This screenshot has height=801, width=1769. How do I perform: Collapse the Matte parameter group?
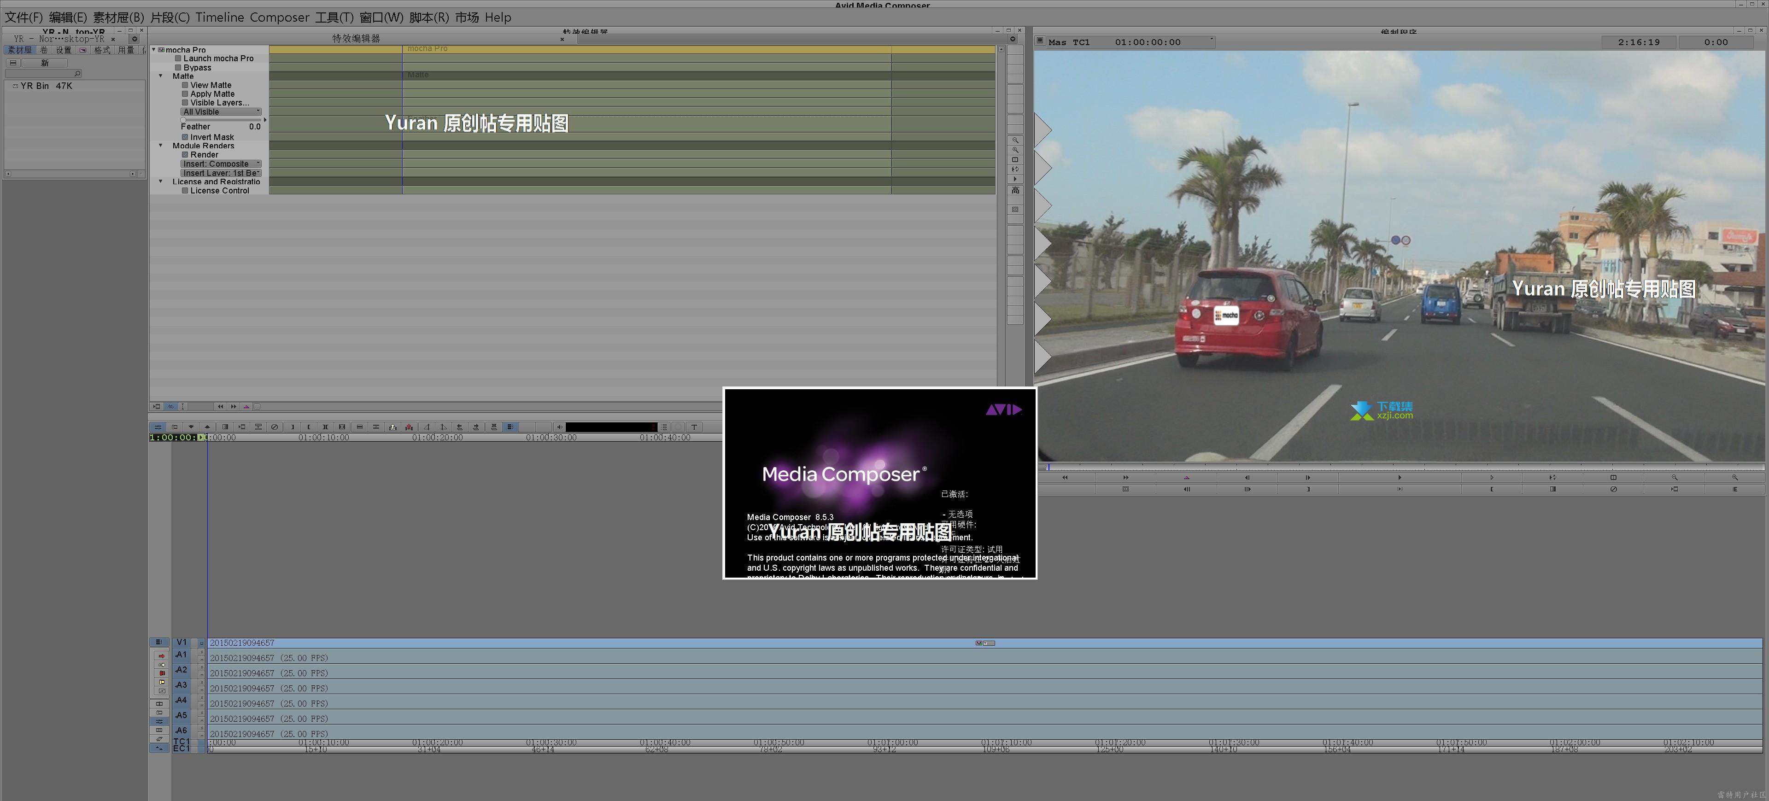tap(161, 76)
